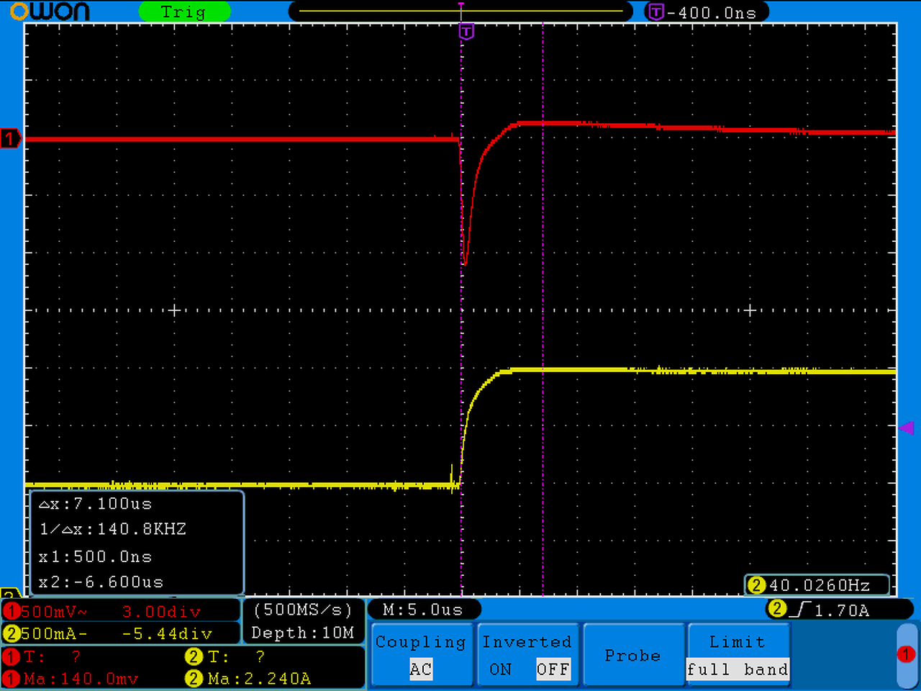The image size is (921, 691).
Task: Click the OWON logo
Action: click(x=50, y=12)
